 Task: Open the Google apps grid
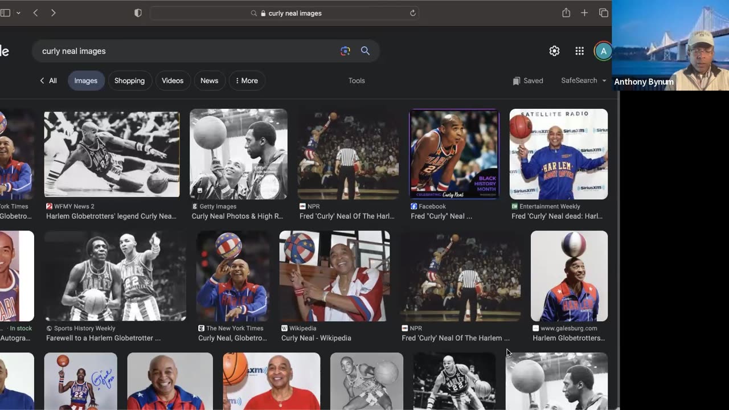(x=579, y=51)
